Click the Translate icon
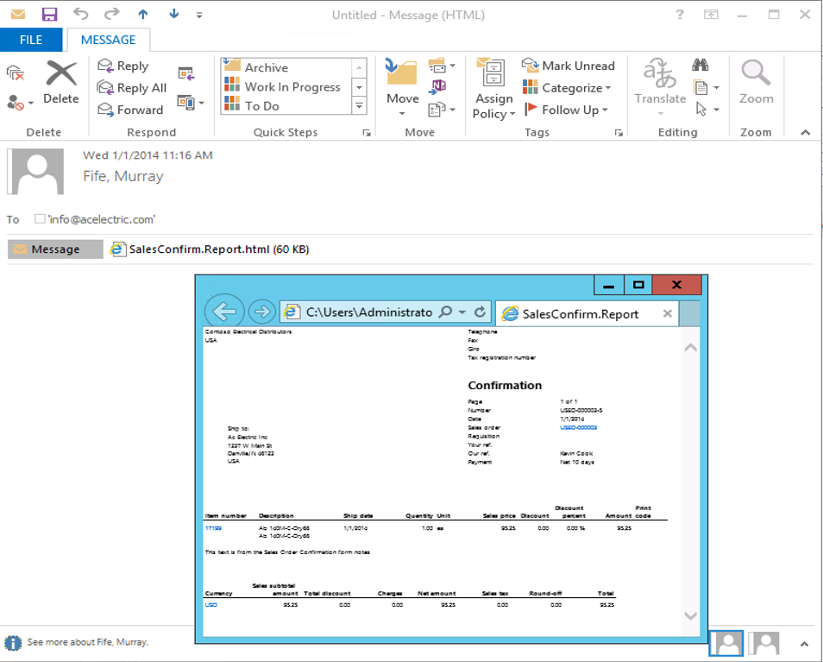Image resolution: width=823 pixels, height=662 pixels. [x=660, y=74]
